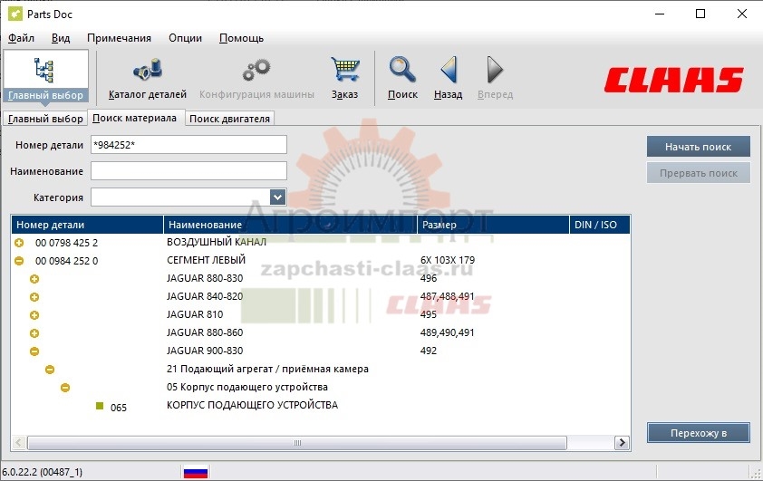Click the Размер column header
763x481 pixels.
coord(493,225)
